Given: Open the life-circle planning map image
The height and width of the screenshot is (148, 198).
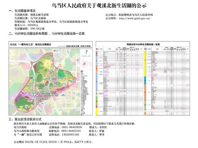Looking at the screenshot, I should (51, 82).
